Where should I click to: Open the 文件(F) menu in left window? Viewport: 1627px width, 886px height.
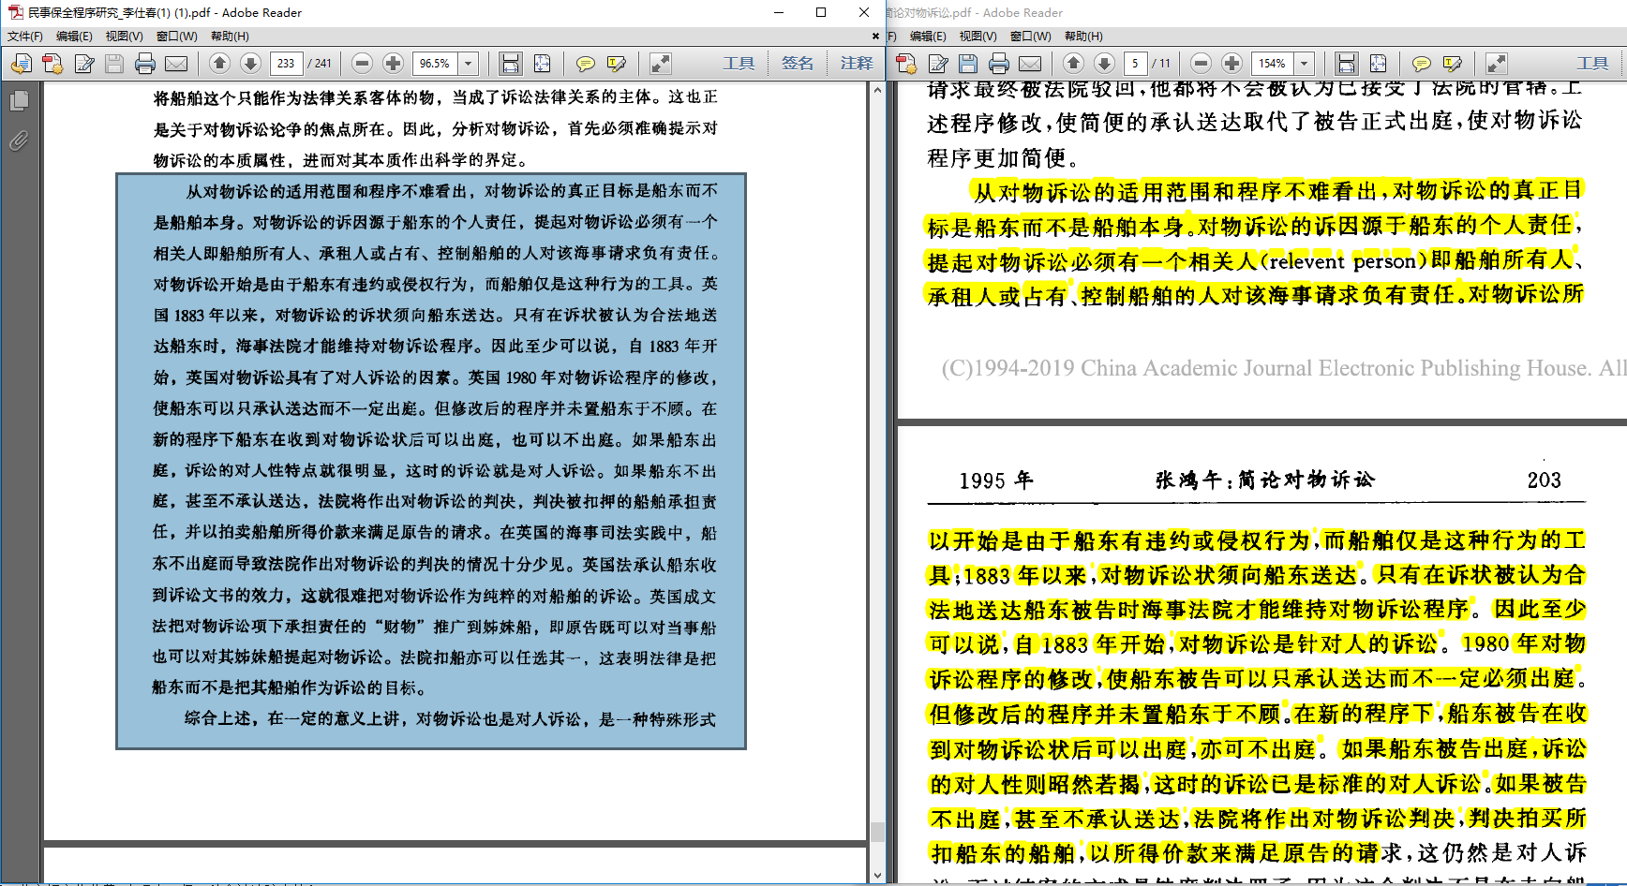click(x=25, y=37)
